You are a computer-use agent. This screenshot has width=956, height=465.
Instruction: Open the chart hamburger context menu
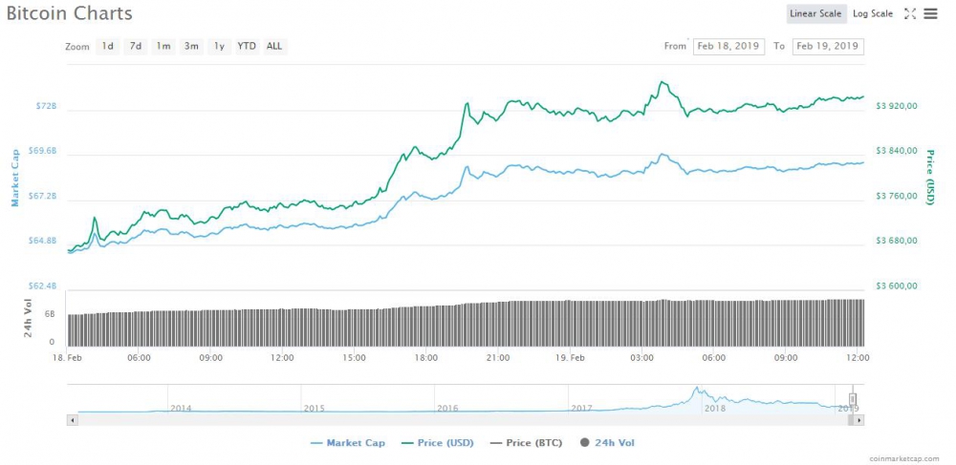[x=930, y=13]
